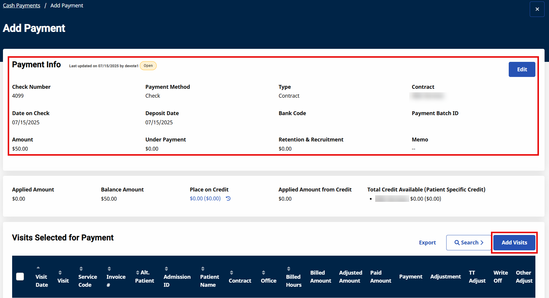This screenshot has height=298, width=549.
Task: Sort table by Service Code
Action: click(81, 269)
